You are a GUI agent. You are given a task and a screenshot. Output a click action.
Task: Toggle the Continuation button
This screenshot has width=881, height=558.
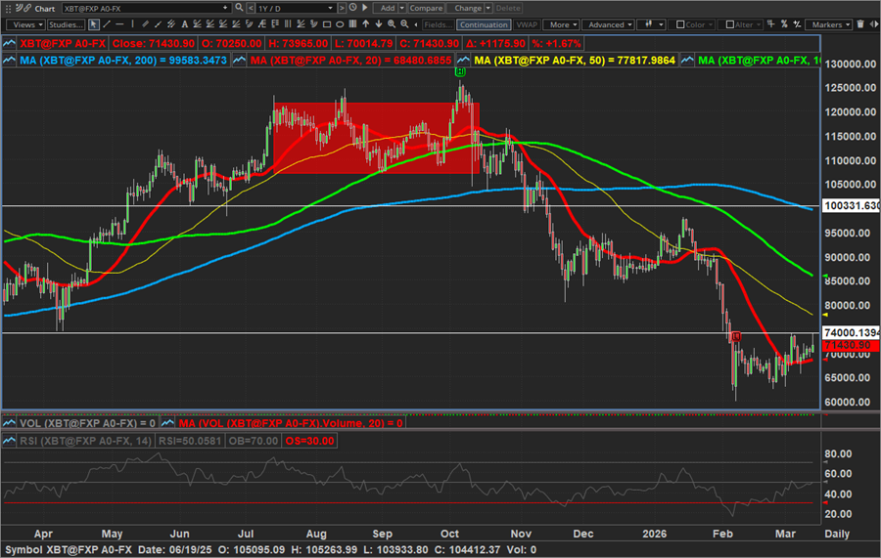point(484,24)
